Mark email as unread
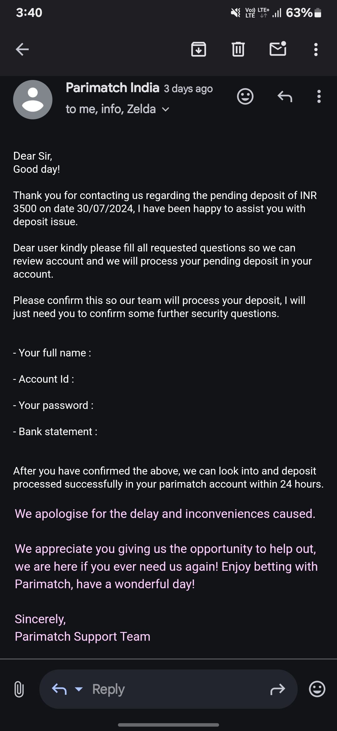The image size is (337, 731). (278, 49)
